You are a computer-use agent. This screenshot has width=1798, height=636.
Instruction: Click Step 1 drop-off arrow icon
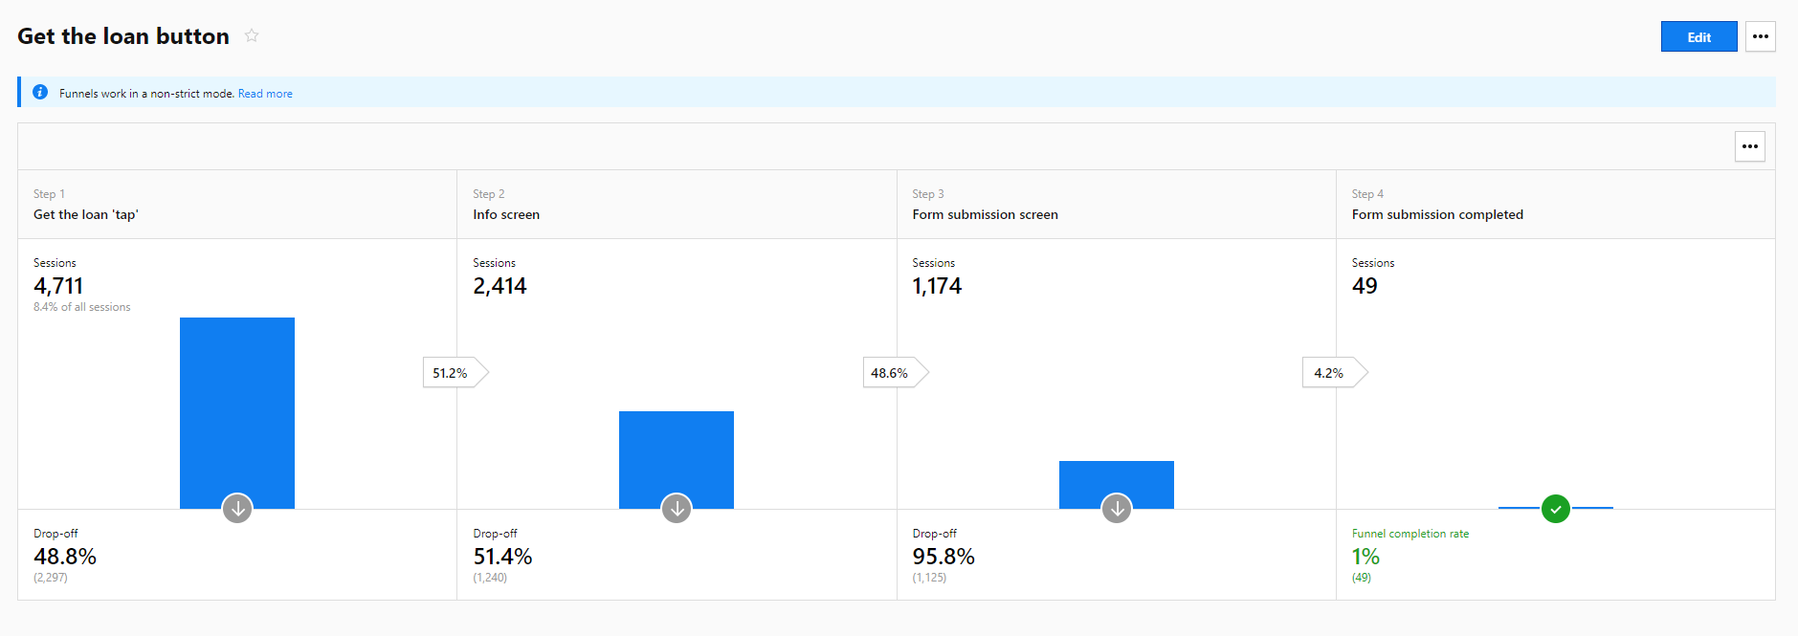(237, 508)
